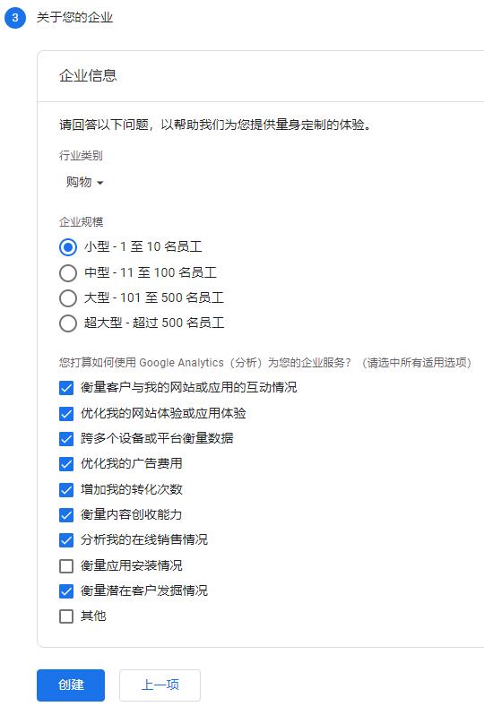This screenshot has height=715, width=484.
Task: Open the 购物 industry category dropdown
Action: tap(84, 183)
